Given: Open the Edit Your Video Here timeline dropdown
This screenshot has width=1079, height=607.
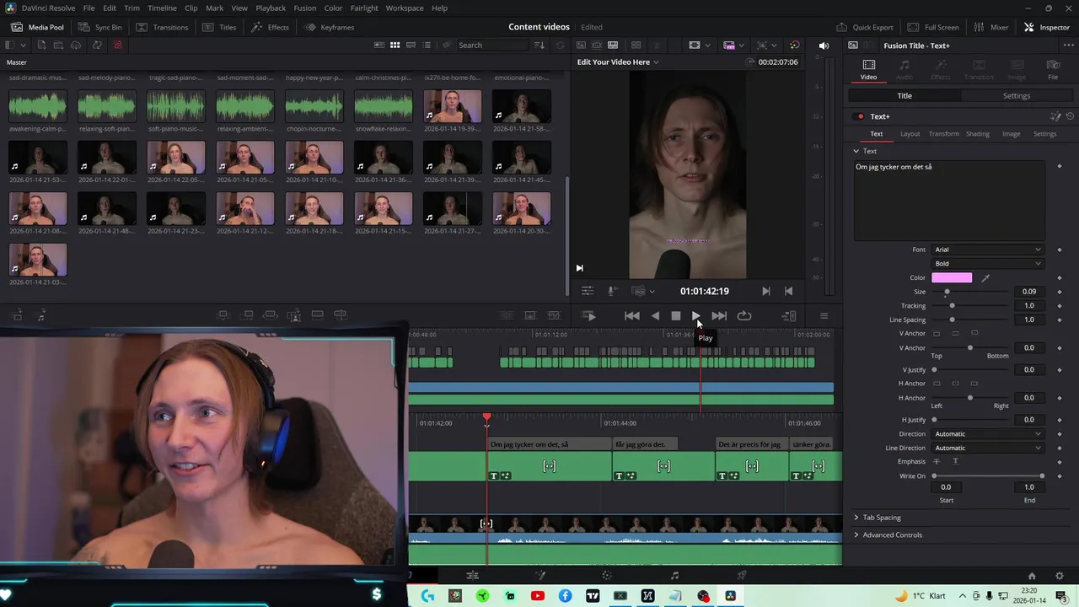Looking at the screenshot, I should 618,62.
